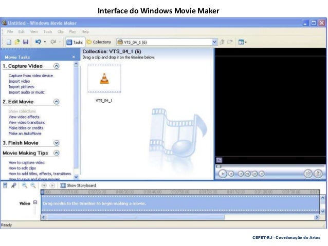Click the small preview icon below the monitor
This screenshot has height=246, width=328.
point(219,160)
